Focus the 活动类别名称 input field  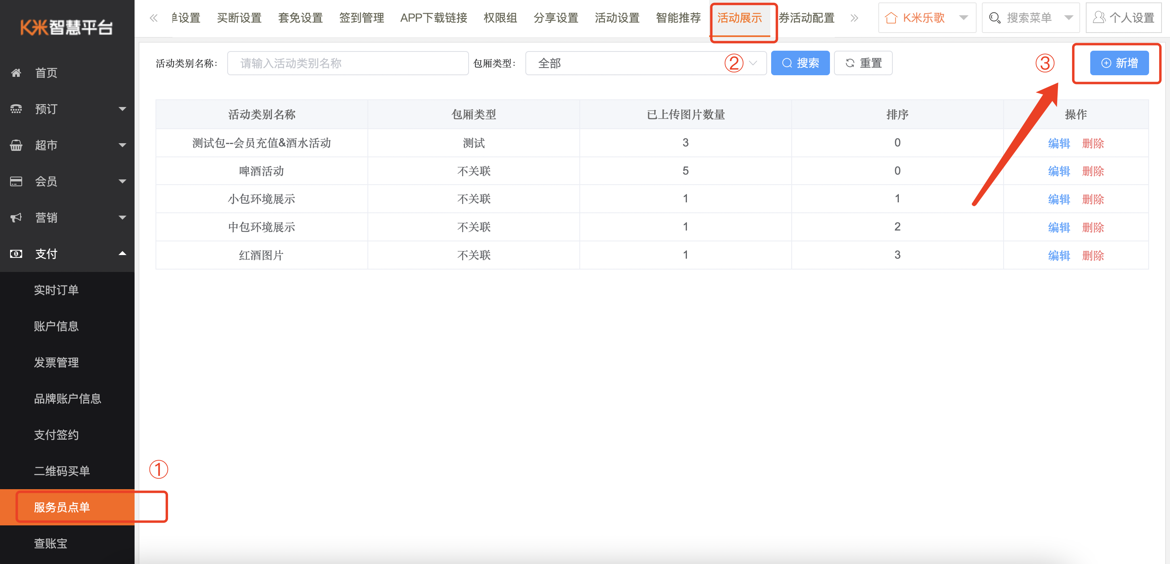point(348,63)
